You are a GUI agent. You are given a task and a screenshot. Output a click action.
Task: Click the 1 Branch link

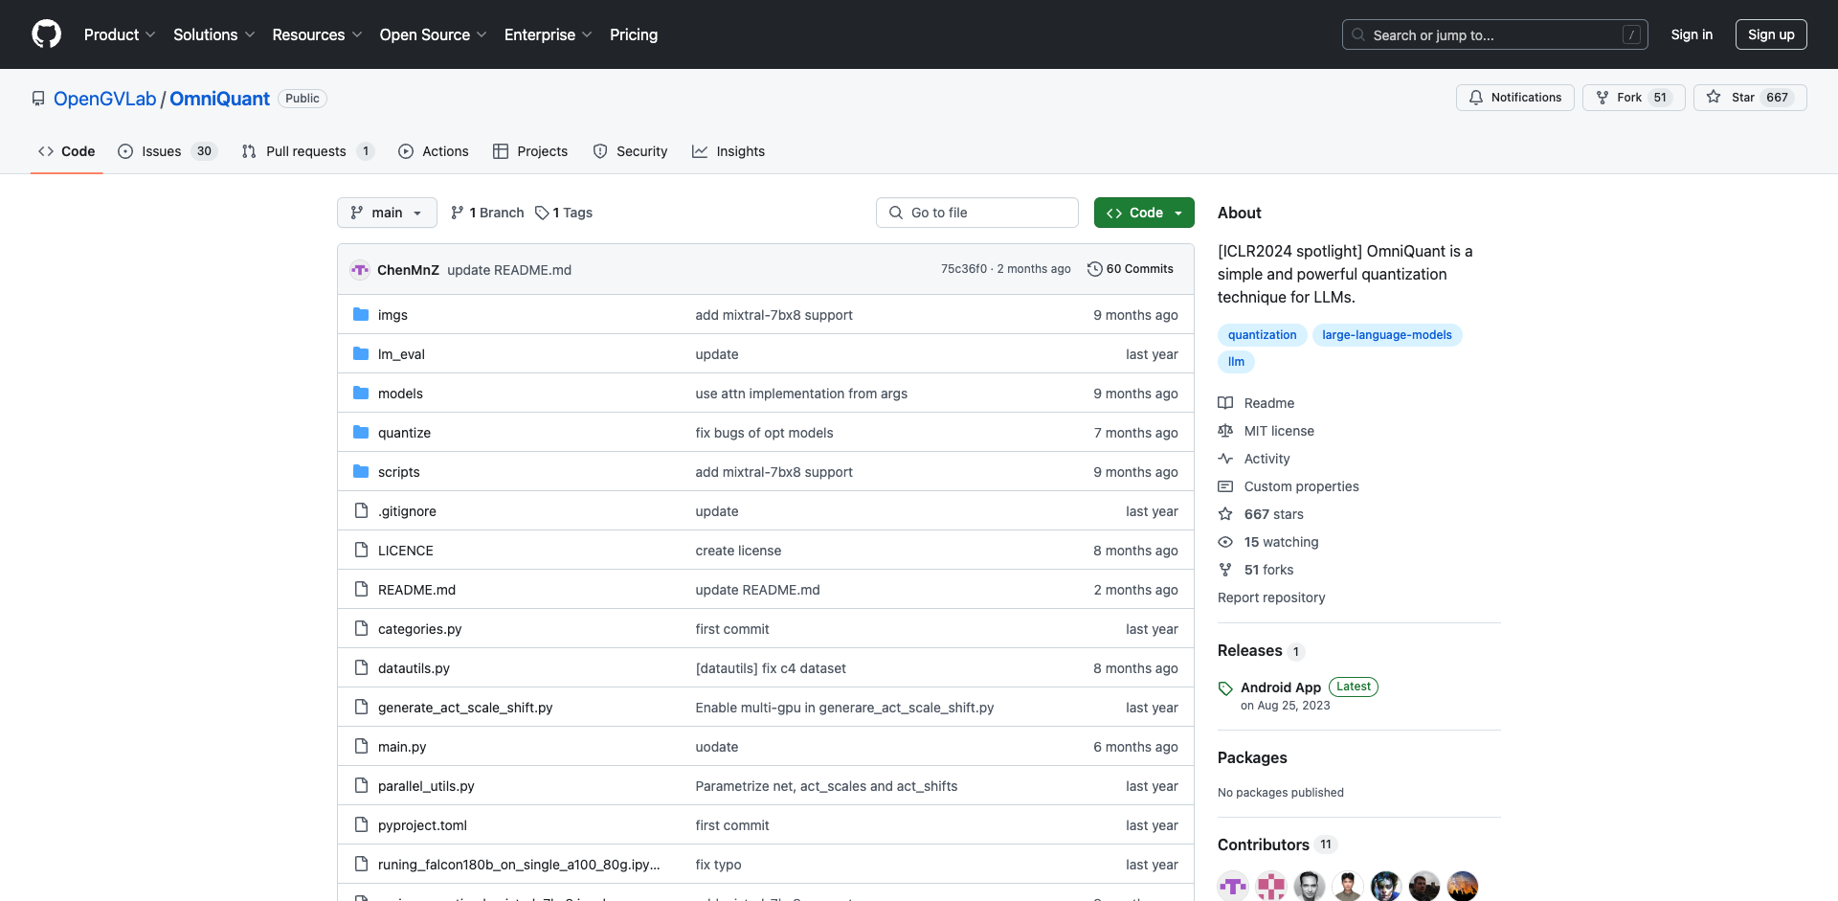tap(487, 213)
